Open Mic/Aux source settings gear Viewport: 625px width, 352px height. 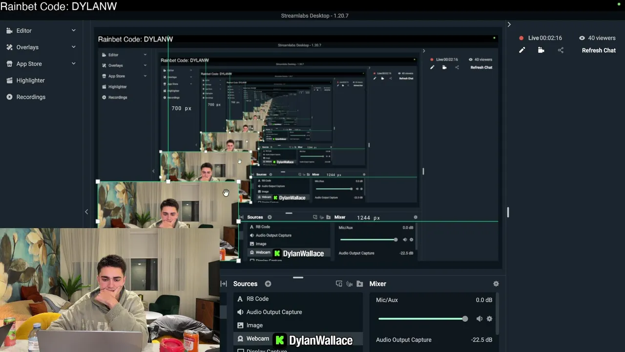(x=489, y=319)
